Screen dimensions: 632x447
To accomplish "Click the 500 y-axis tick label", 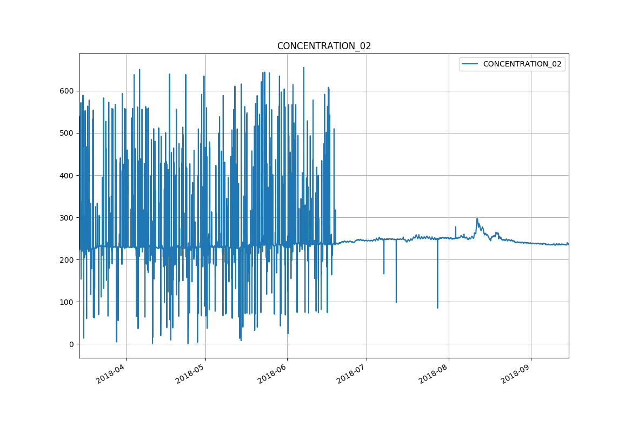I will click(67, 133).
